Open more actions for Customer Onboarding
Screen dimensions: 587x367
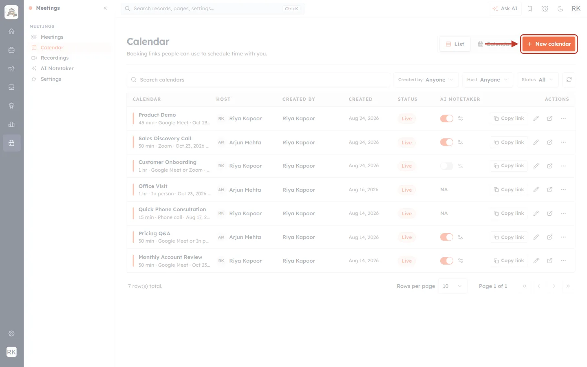point(563,166)
